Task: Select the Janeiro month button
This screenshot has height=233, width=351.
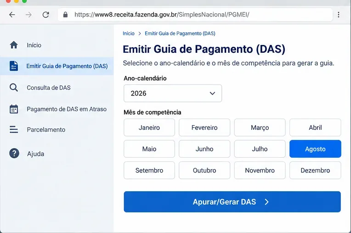Action: tap(149, 128)
